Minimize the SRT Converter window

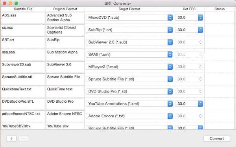10,3
